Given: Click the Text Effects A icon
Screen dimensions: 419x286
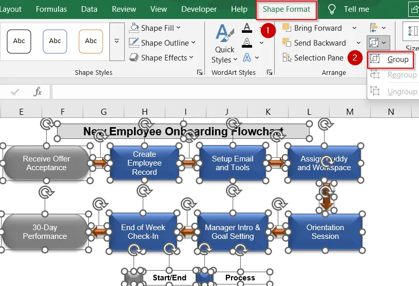Looking at the screenshot, I should [247, 57].
